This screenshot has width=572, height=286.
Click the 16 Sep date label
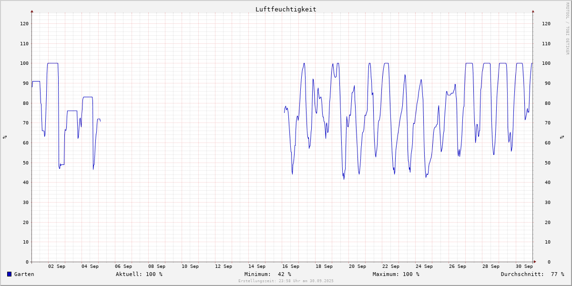tap(290, 266)
